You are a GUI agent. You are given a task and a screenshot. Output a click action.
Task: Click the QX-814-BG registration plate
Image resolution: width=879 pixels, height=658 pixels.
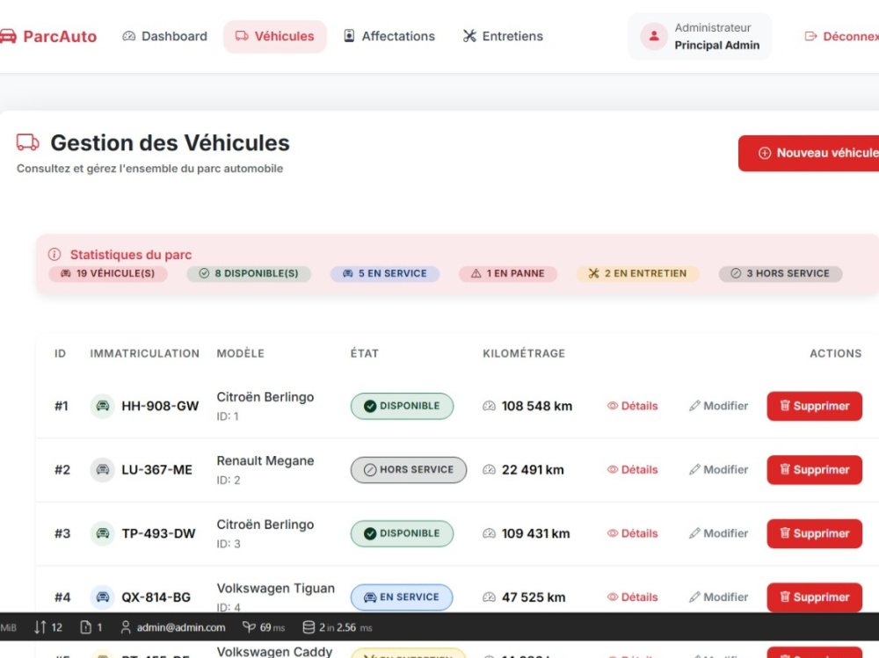pos(156,597)
